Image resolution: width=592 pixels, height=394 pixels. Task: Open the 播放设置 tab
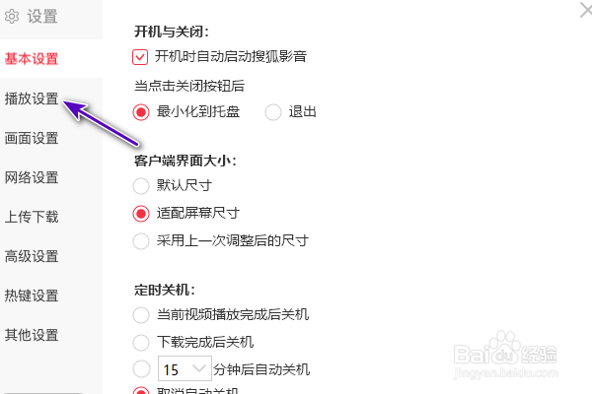(x=32, y=98)
